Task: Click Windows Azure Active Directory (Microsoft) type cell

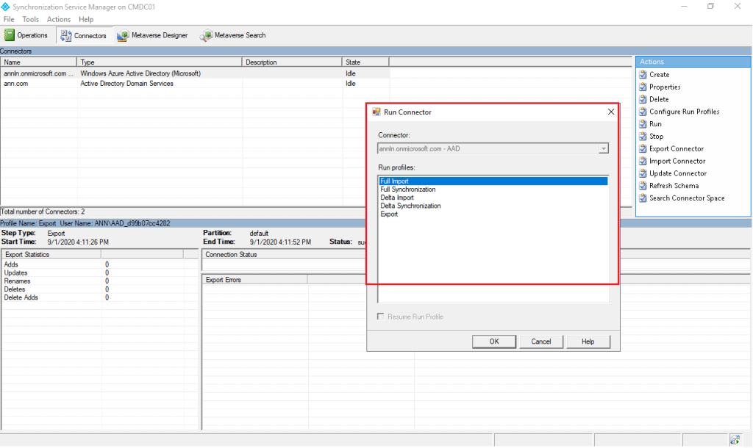Action: [x=140, y=73]
